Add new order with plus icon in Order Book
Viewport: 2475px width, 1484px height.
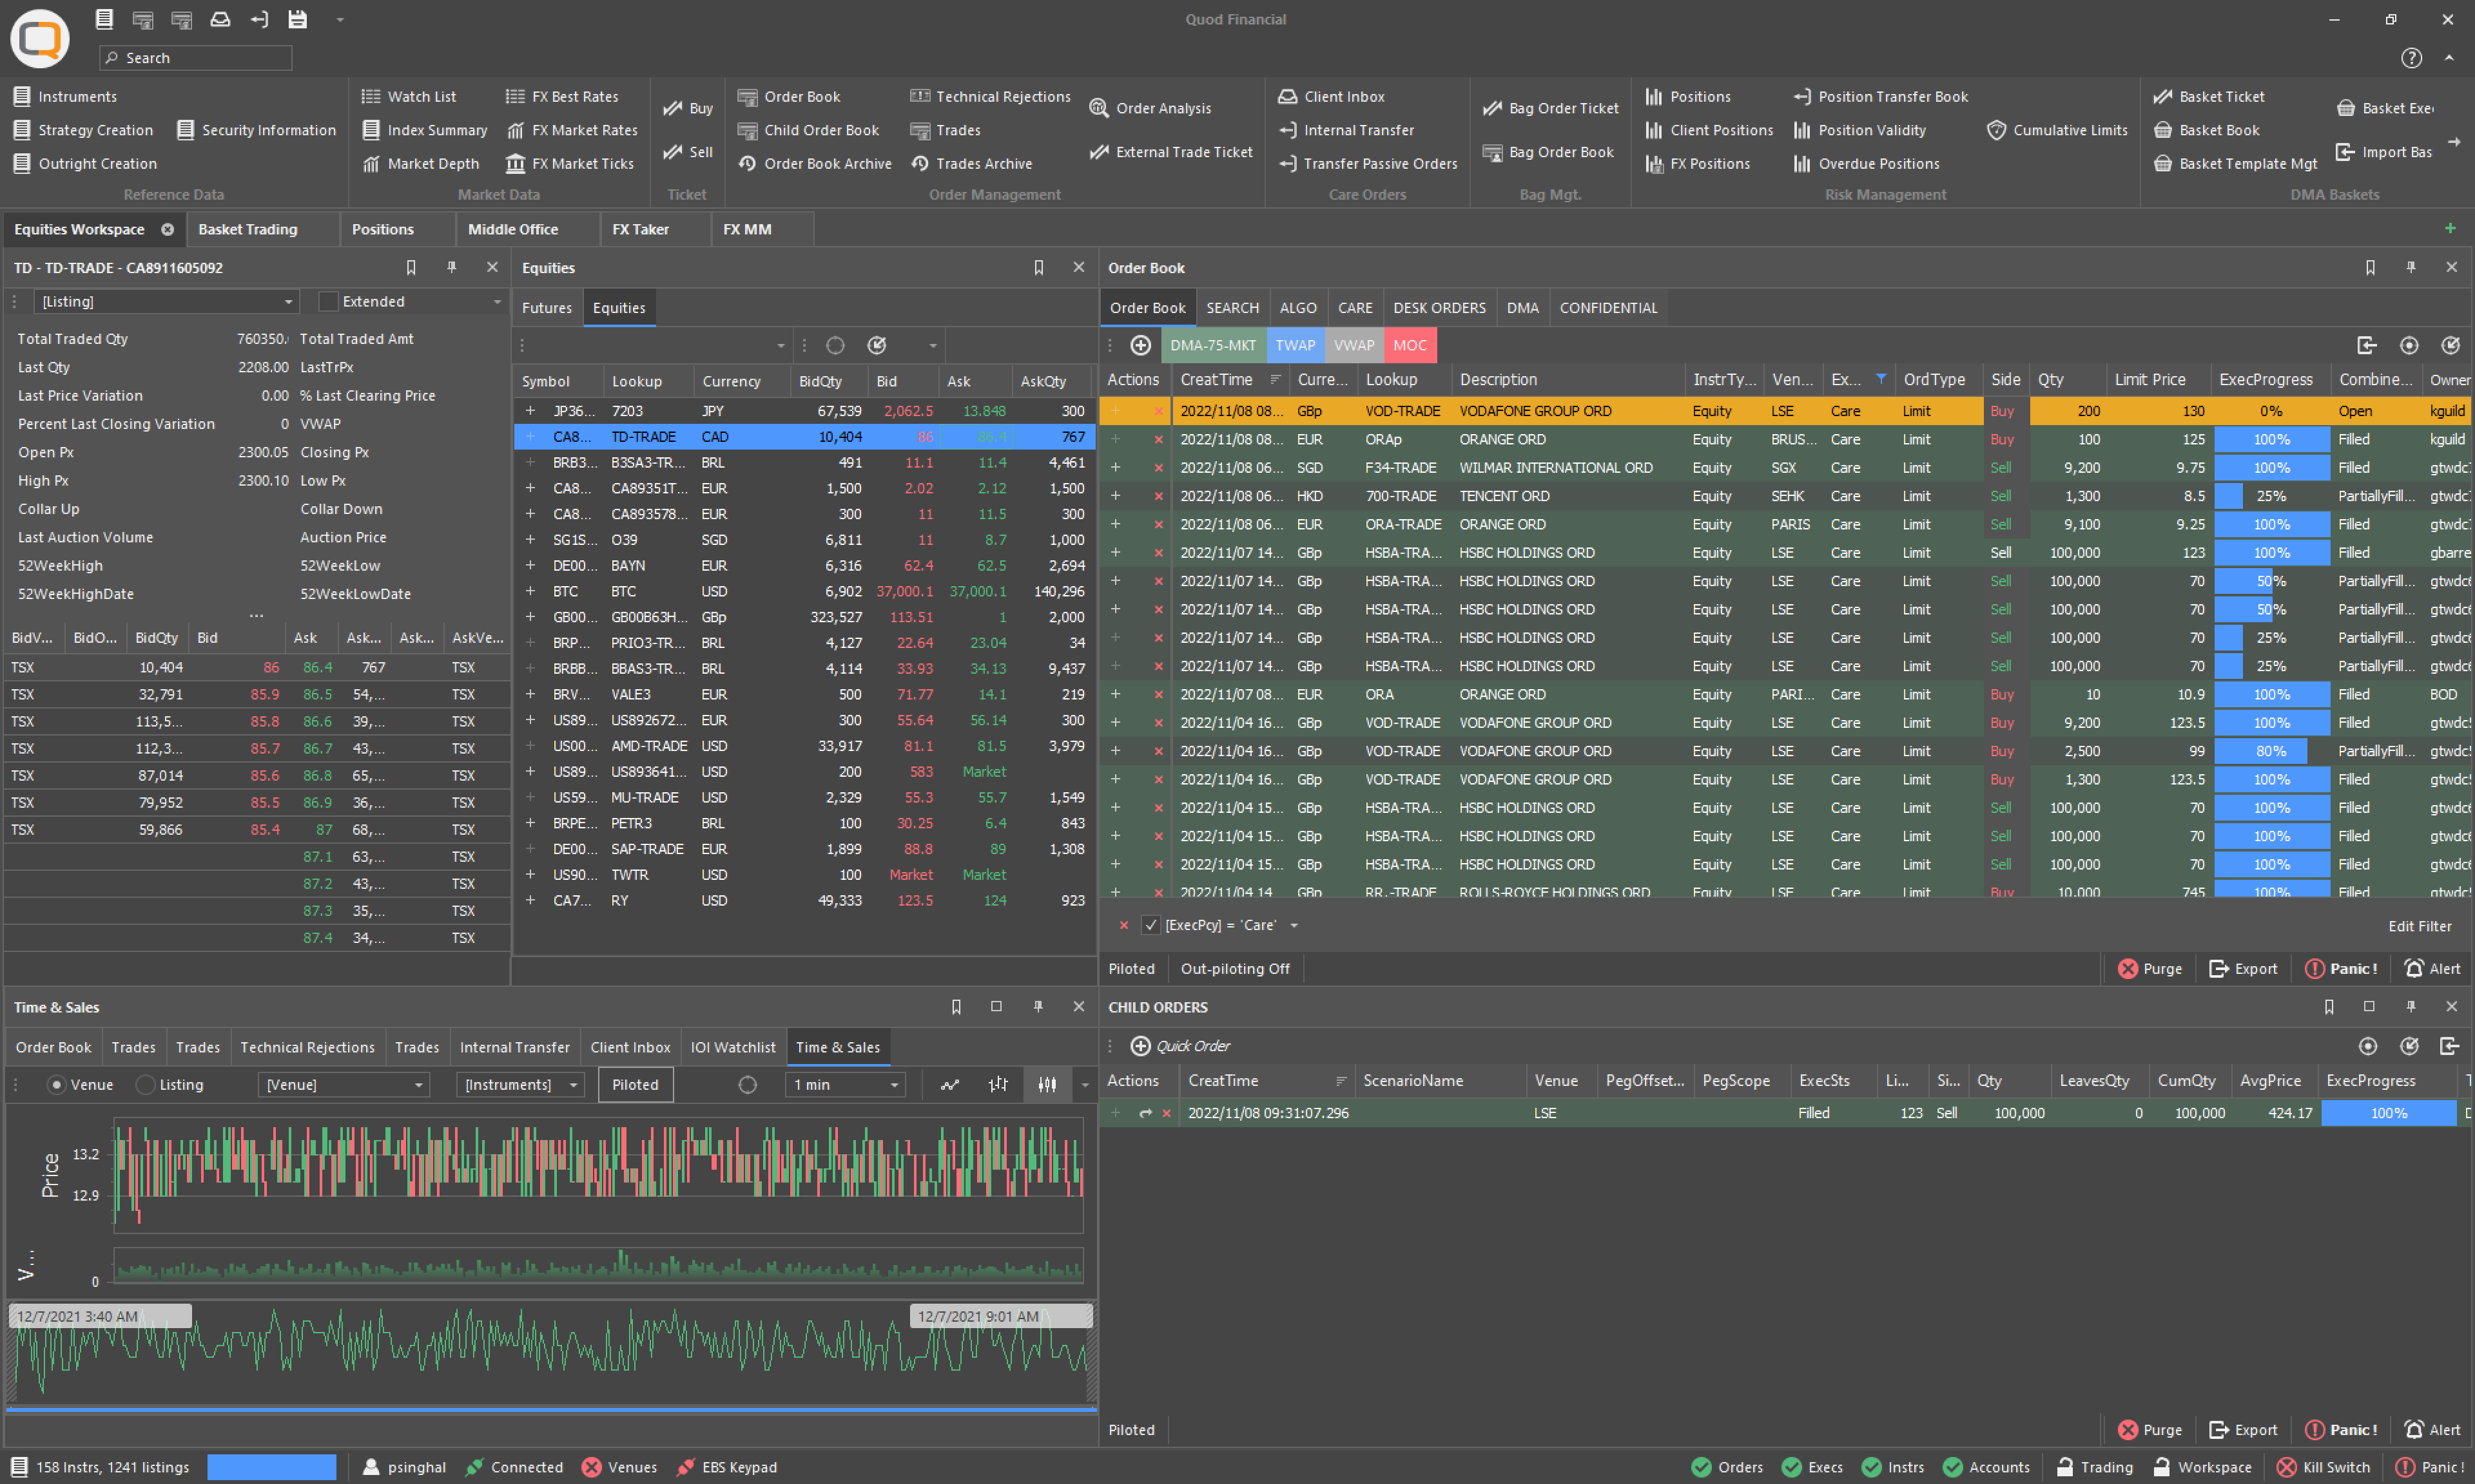coord(1140,345)
